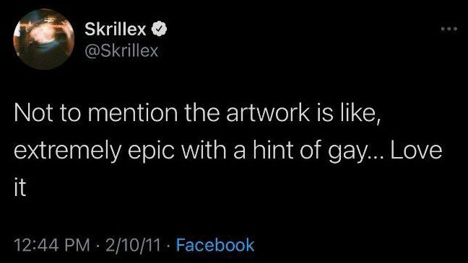
Task: Open Skrillex's round profile picture
Action: [44, 40]
